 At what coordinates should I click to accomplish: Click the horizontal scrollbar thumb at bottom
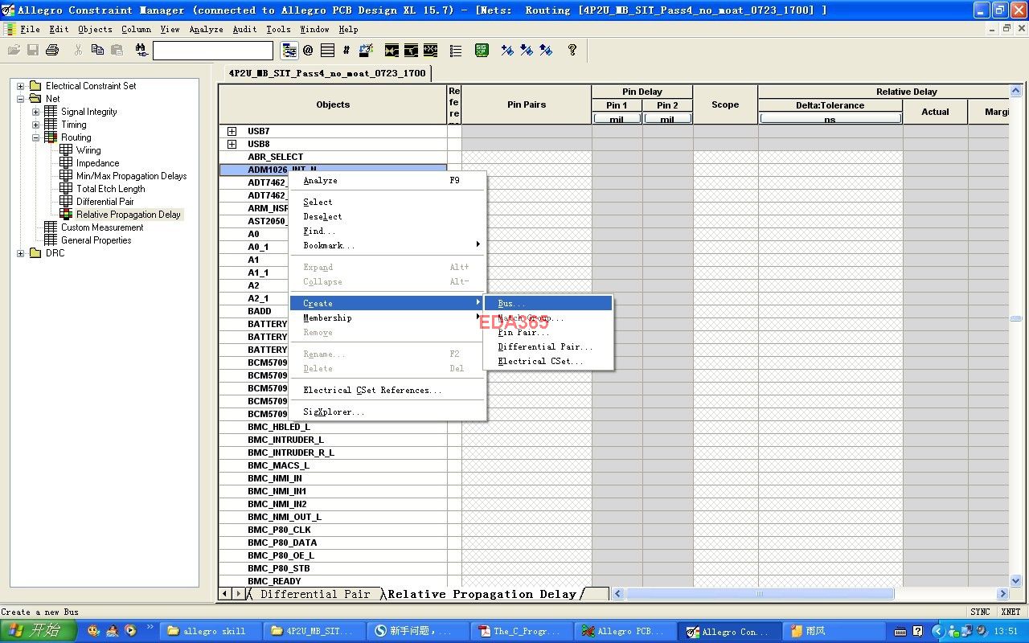(x=760, y=594)
